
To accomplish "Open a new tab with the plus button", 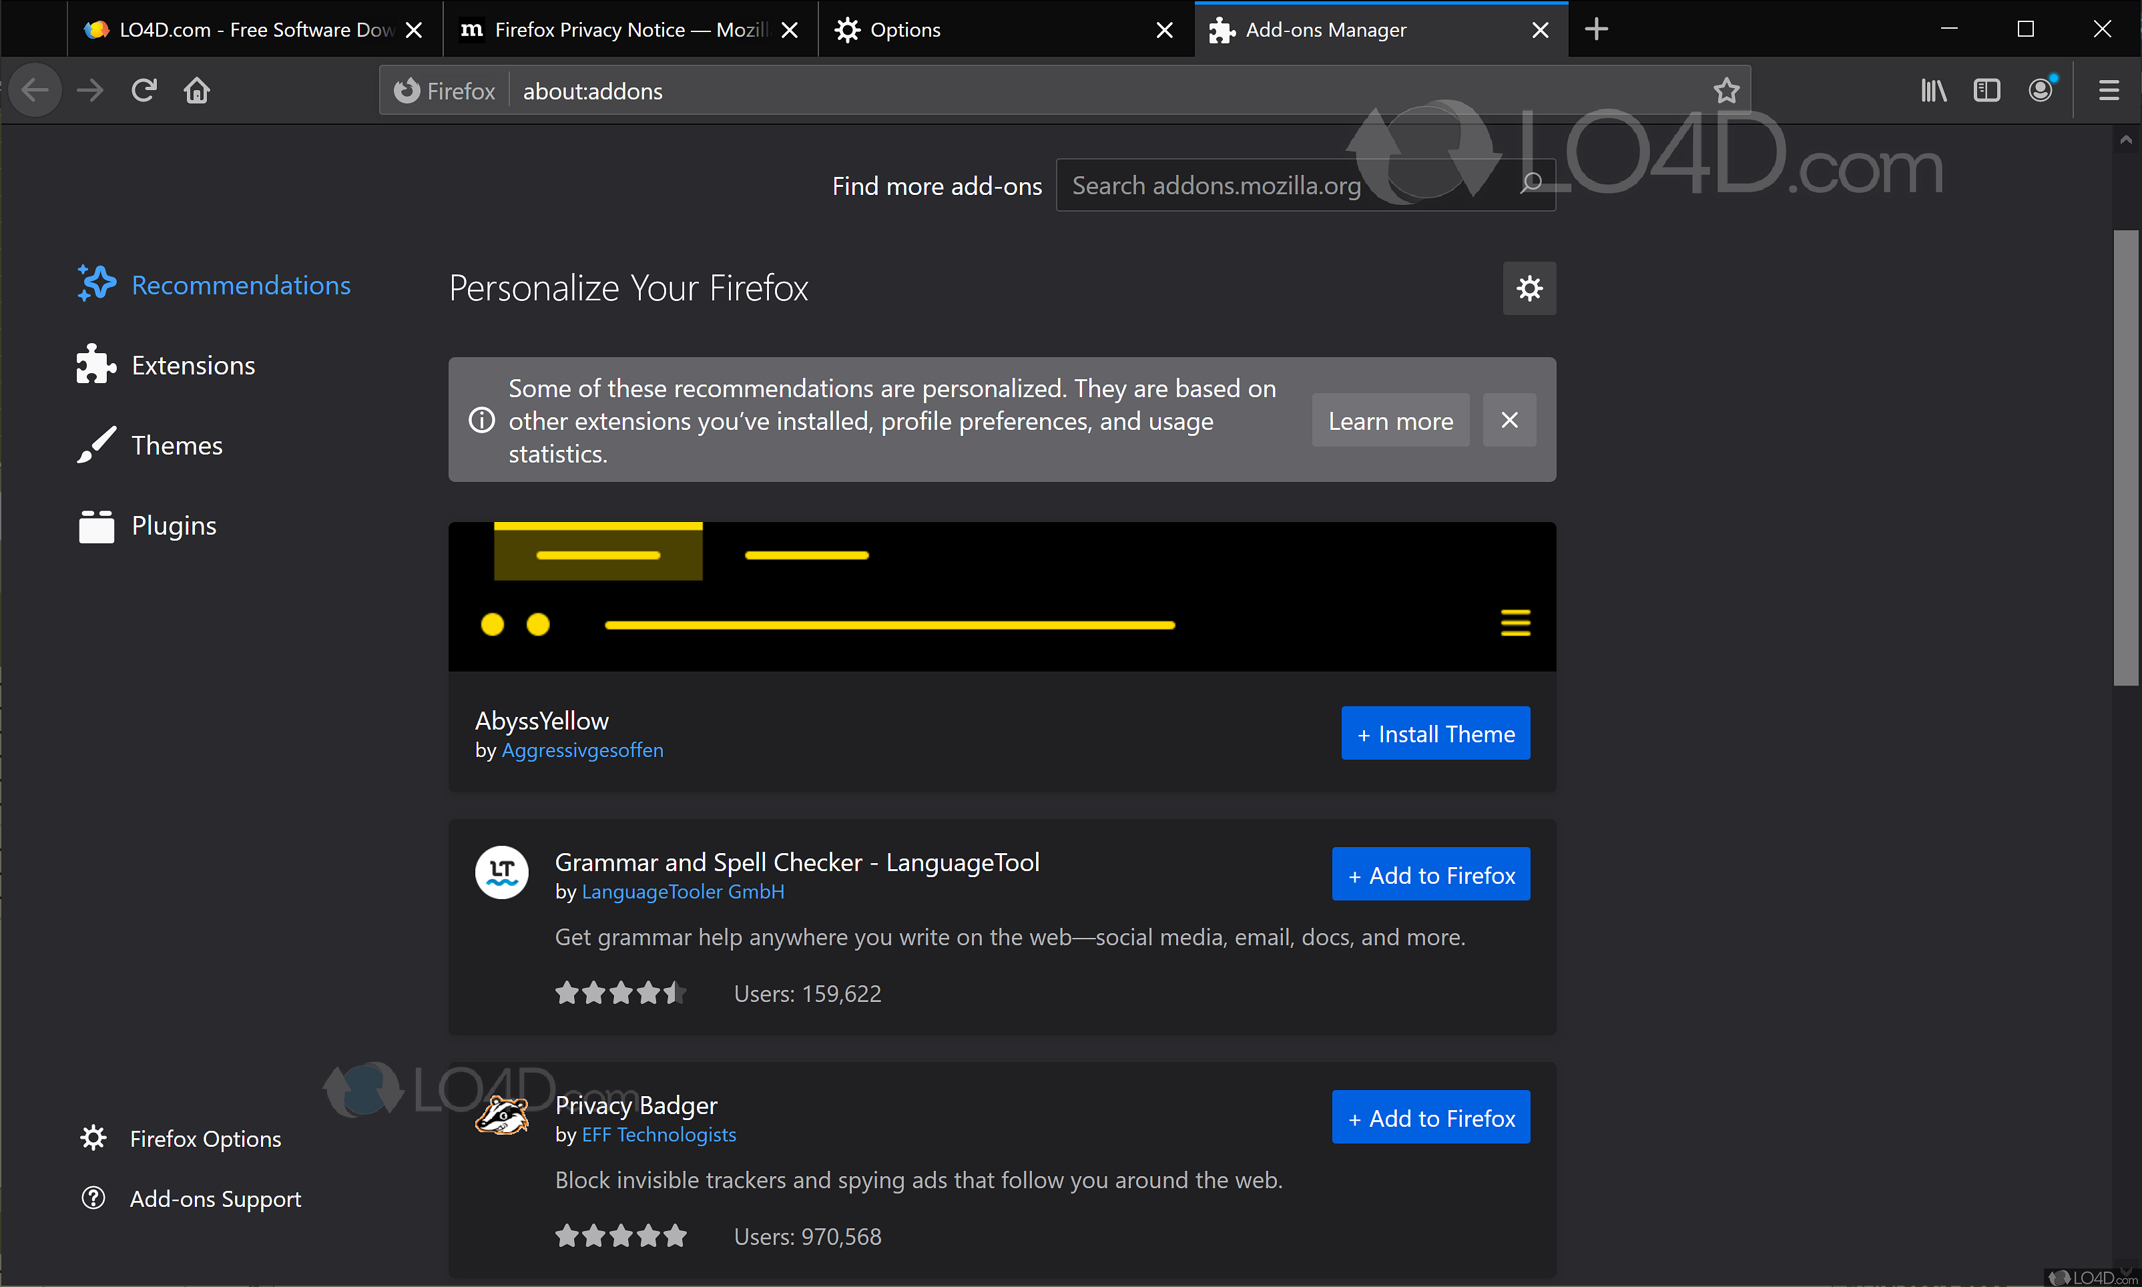I will pos(1596,29).
